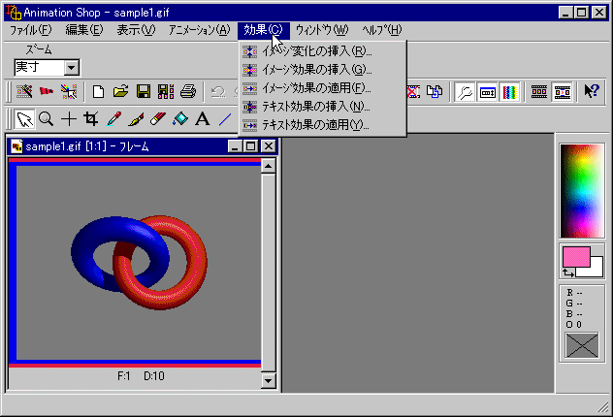Image resolution: width=613 pixels, height=417 pixels.
Task: Select the Eraser tool
Action: [x=158, y=119]
